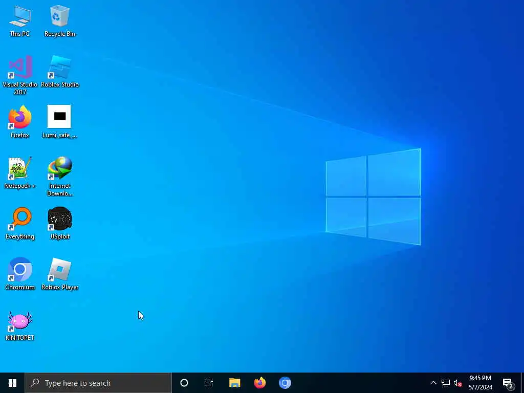524x393 pixels.
Task: Open File Explorer from the taskbar
Action: pyautogui.click(x=234, y=383)
